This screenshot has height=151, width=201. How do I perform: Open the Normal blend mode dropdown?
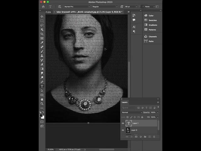coord(132,113)
